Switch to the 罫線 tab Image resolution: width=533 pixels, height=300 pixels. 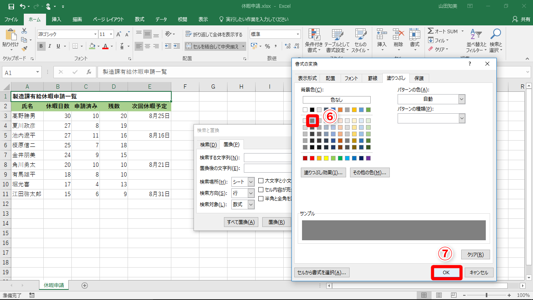click(x=372, y=78)
